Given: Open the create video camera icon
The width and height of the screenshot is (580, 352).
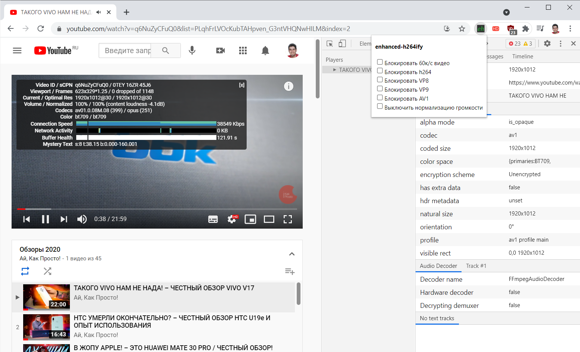Looking at the screenshot, I should [x=220, y=50].
